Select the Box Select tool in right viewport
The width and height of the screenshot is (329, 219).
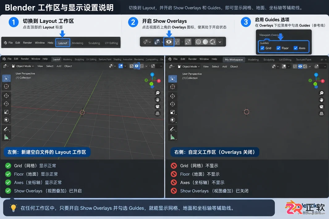(x=172, y=79)
